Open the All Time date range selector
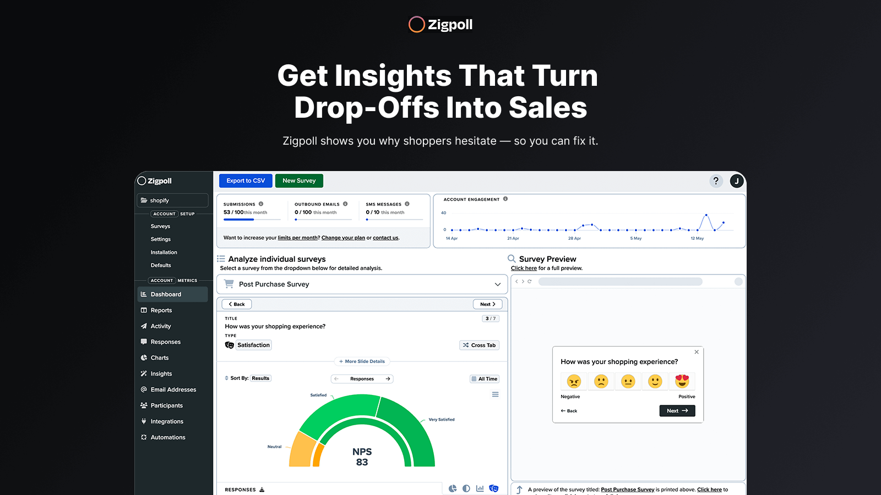This screenshot has height=495, width=881. pos(484,378)
